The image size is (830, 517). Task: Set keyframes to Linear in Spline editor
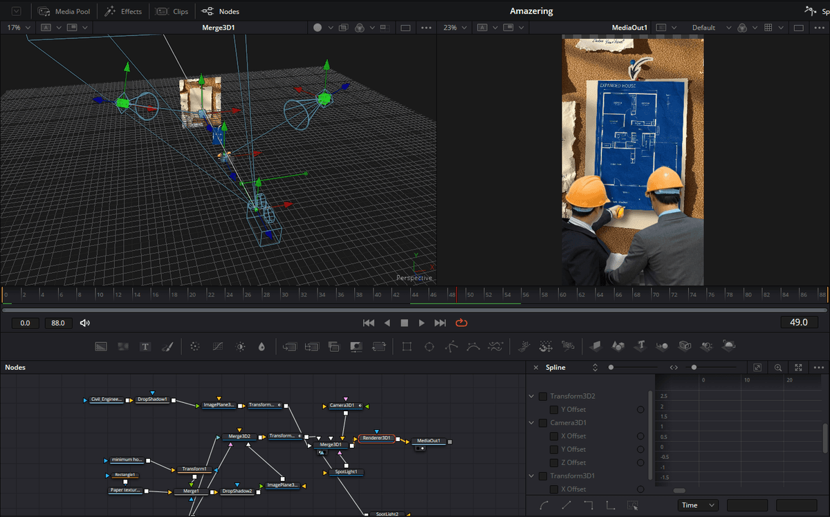point(566,505)
